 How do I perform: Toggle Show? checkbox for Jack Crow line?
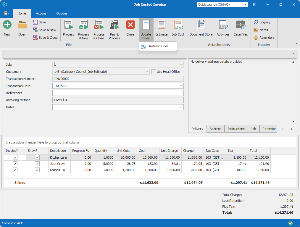(x=37, y=164)
